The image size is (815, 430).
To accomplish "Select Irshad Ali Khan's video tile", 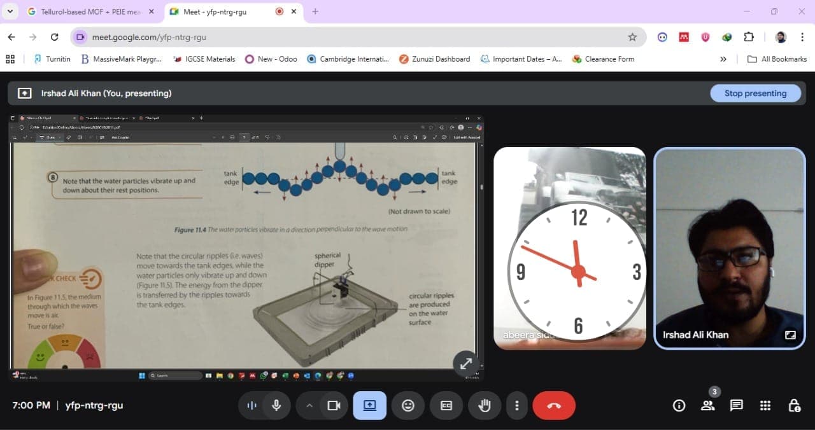I will click(730, 248).
